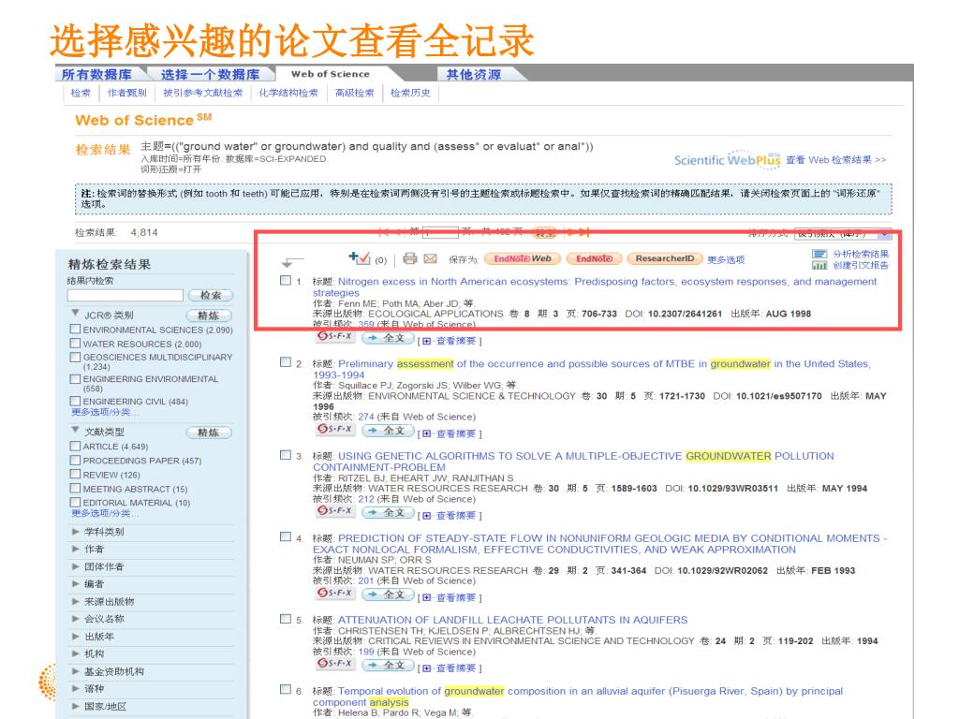This screenshot has width=959, height=719.
Task: Open full text 全文 for result 3
Action: [x=388, y=512]
